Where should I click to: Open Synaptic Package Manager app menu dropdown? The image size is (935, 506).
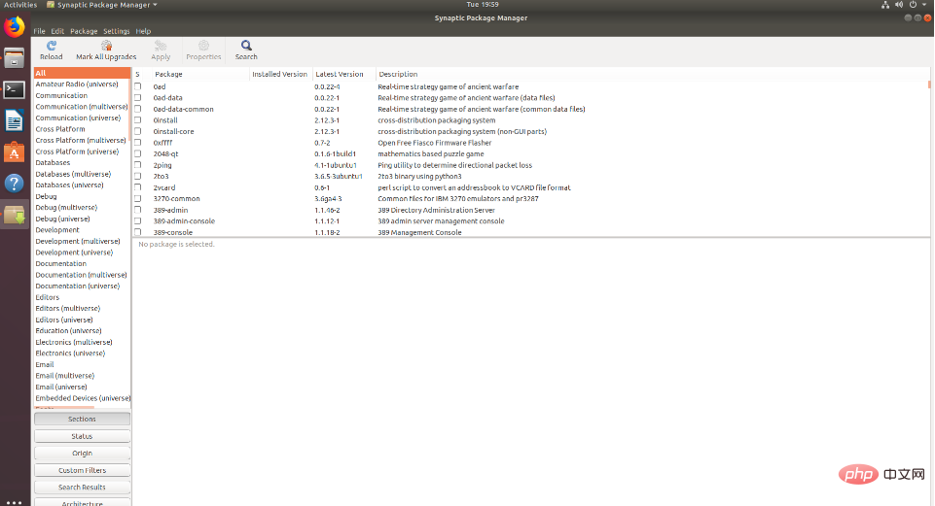pos(102,5)
